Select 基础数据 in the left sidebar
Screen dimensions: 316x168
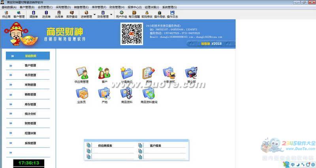click(x=28, y=56)
